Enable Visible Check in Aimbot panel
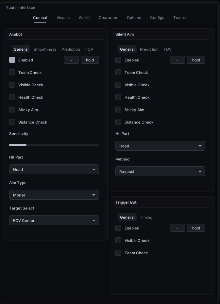 (x=12, y=85)
